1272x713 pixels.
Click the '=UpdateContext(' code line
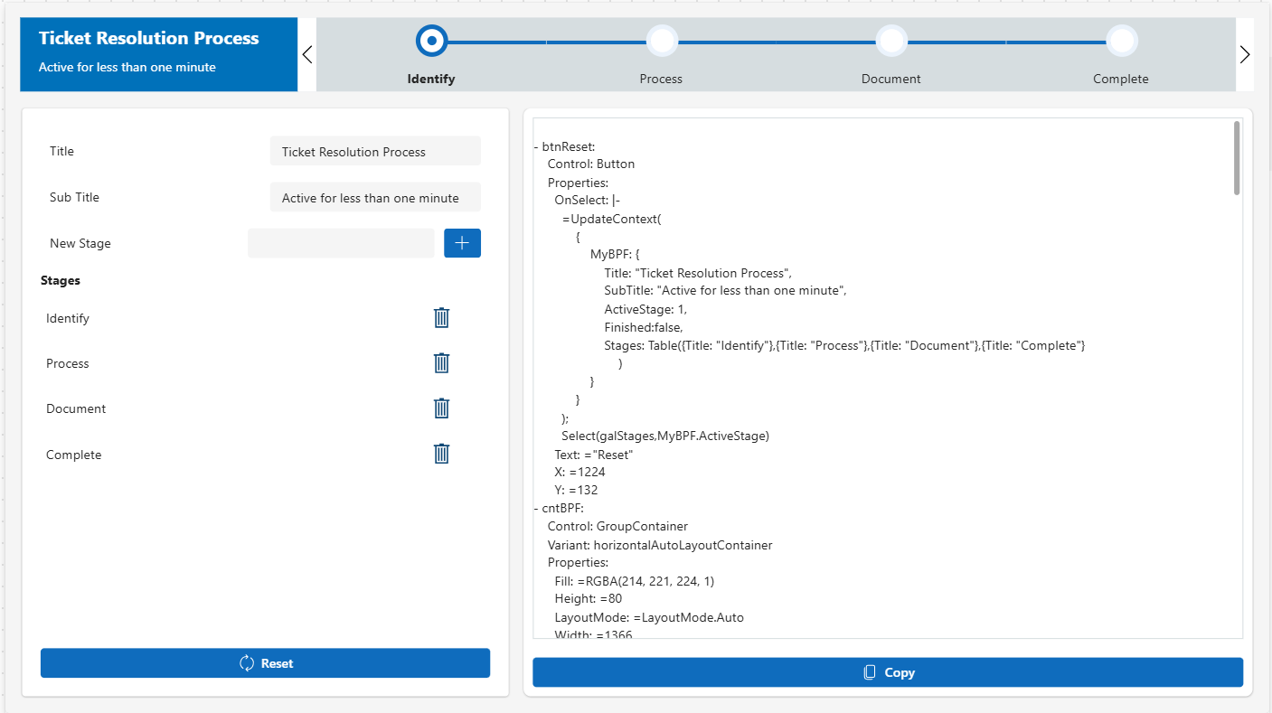[x=612, y=219]
